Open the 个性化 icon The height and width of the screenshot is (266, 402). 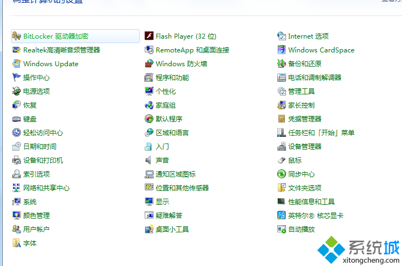click(x=149, y=91)
